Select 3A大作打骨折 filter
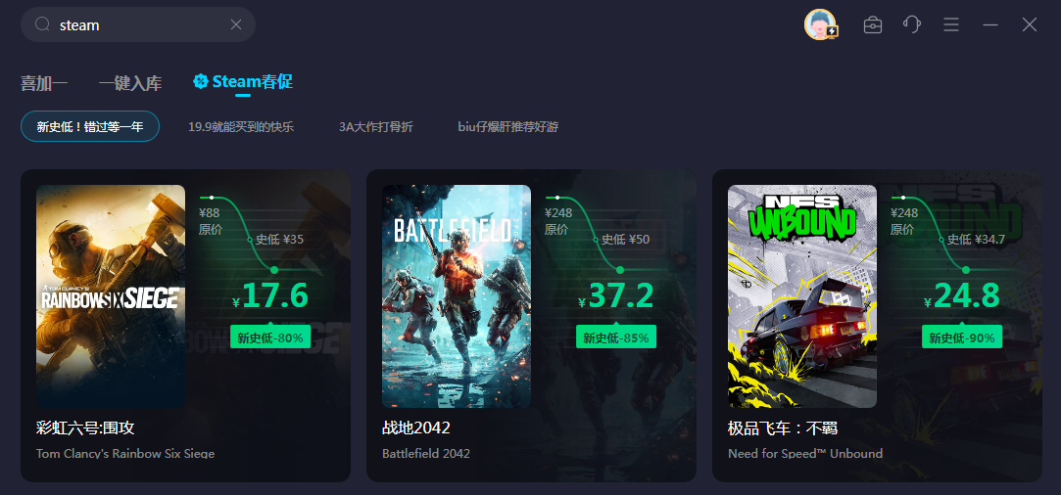The height and width of the screenshot is (495, 1061). click(x=375, y=126)
